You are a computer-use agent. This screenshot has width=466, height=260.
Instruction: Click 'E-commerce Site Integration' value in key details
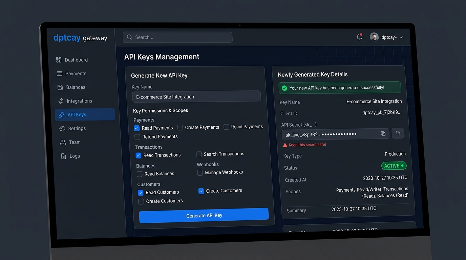374,101
